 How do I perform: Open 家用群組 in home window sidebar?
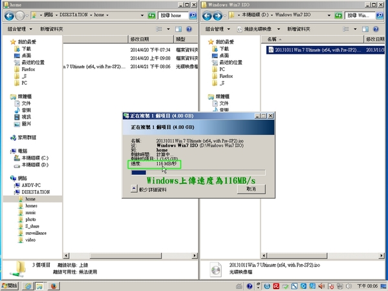[x=27, y=137]
